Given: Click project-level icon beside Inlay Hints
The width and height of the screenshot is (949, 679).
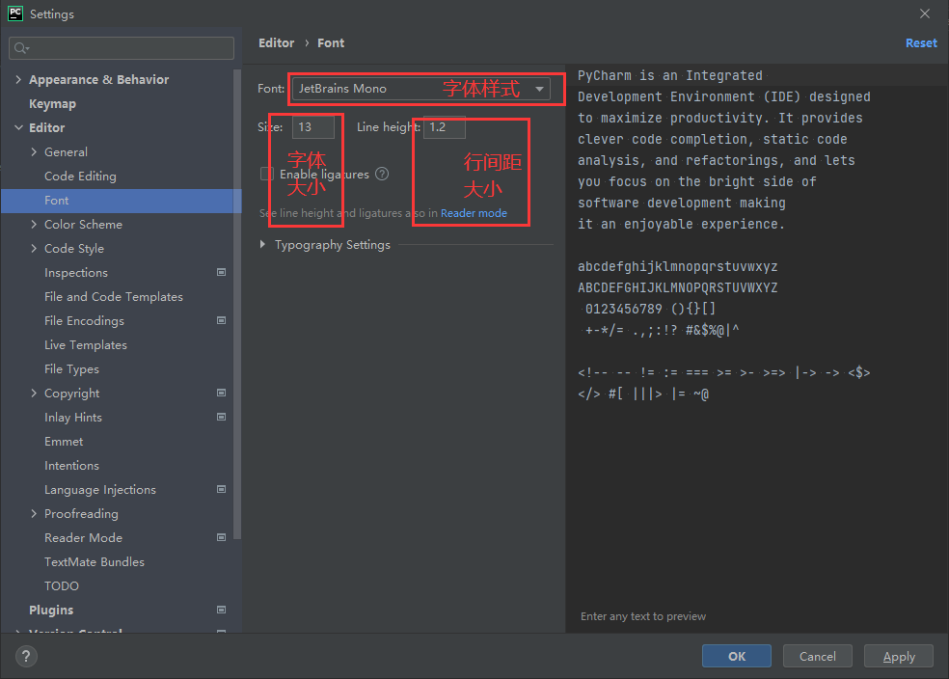Looking at the screenshot, I should tap(221, 418).
